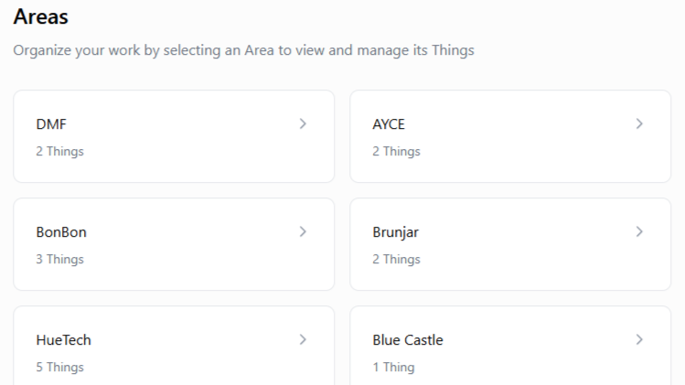Click "2 Things" count under Brunjar

[x=396, y=259]
